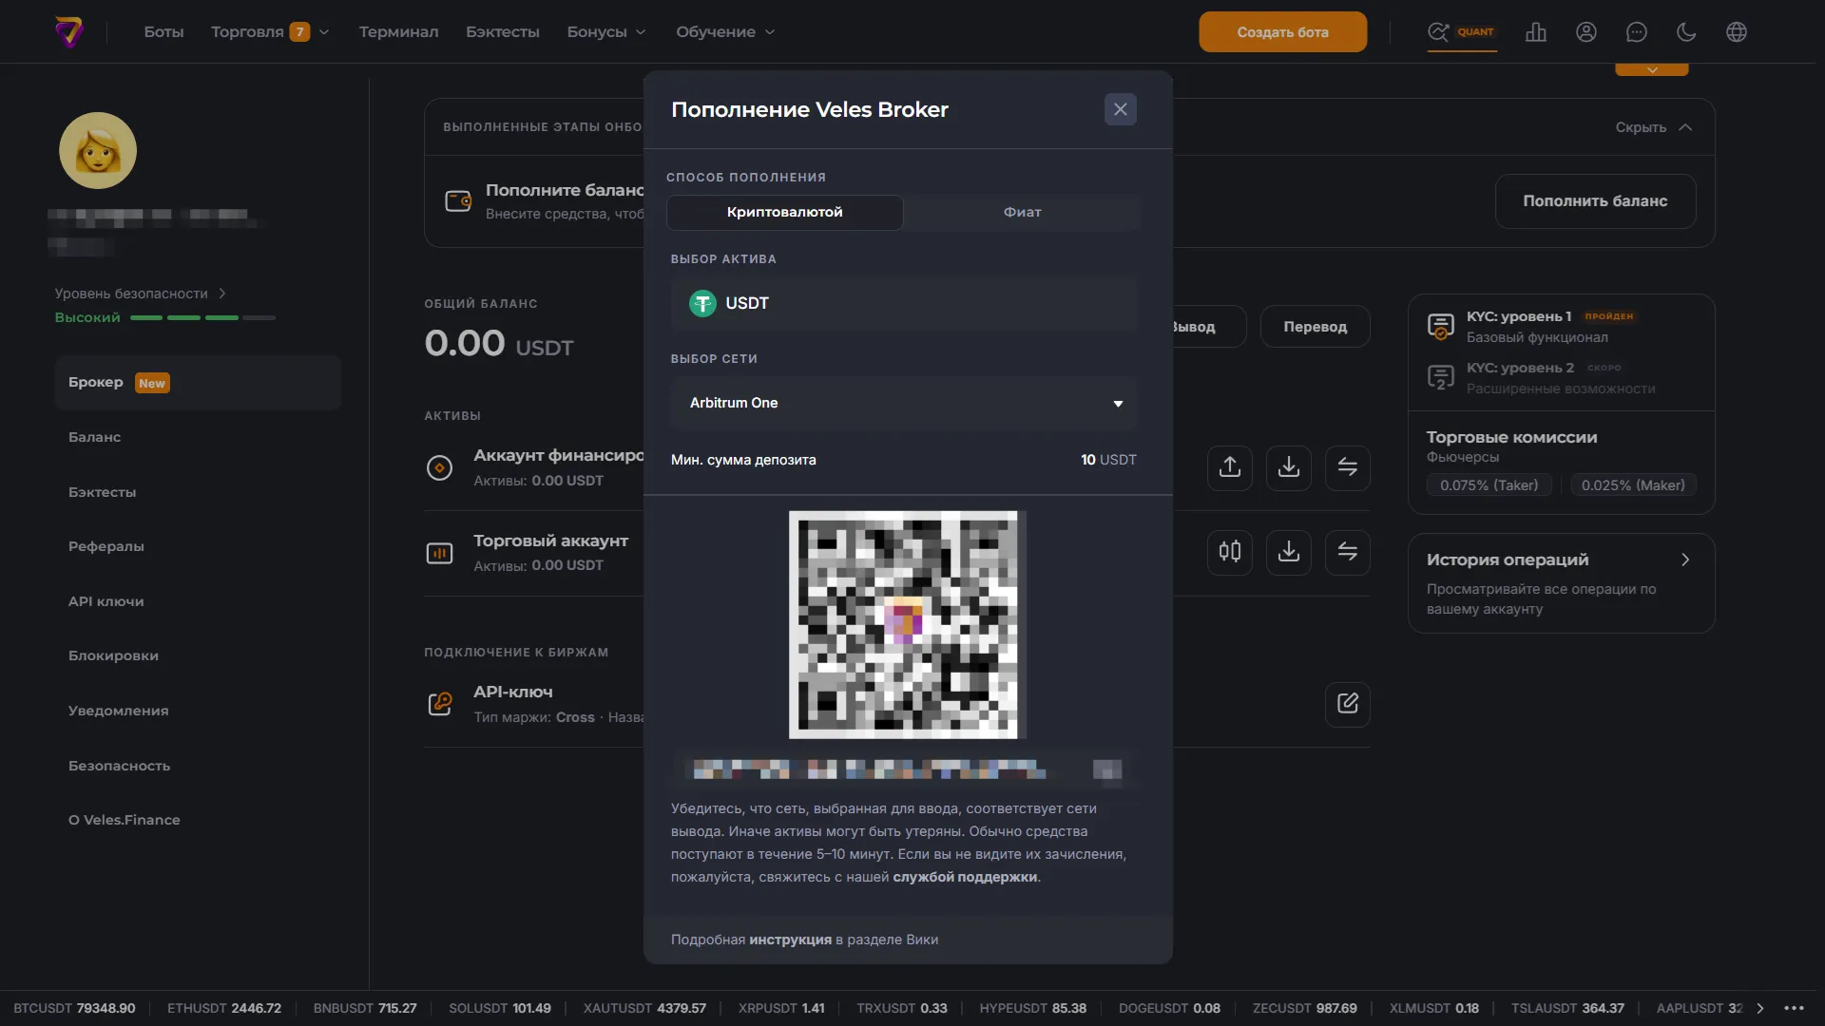The image size is (1825, 1026).
Task: Click the deposit QR code image
Action: (908, 625)
